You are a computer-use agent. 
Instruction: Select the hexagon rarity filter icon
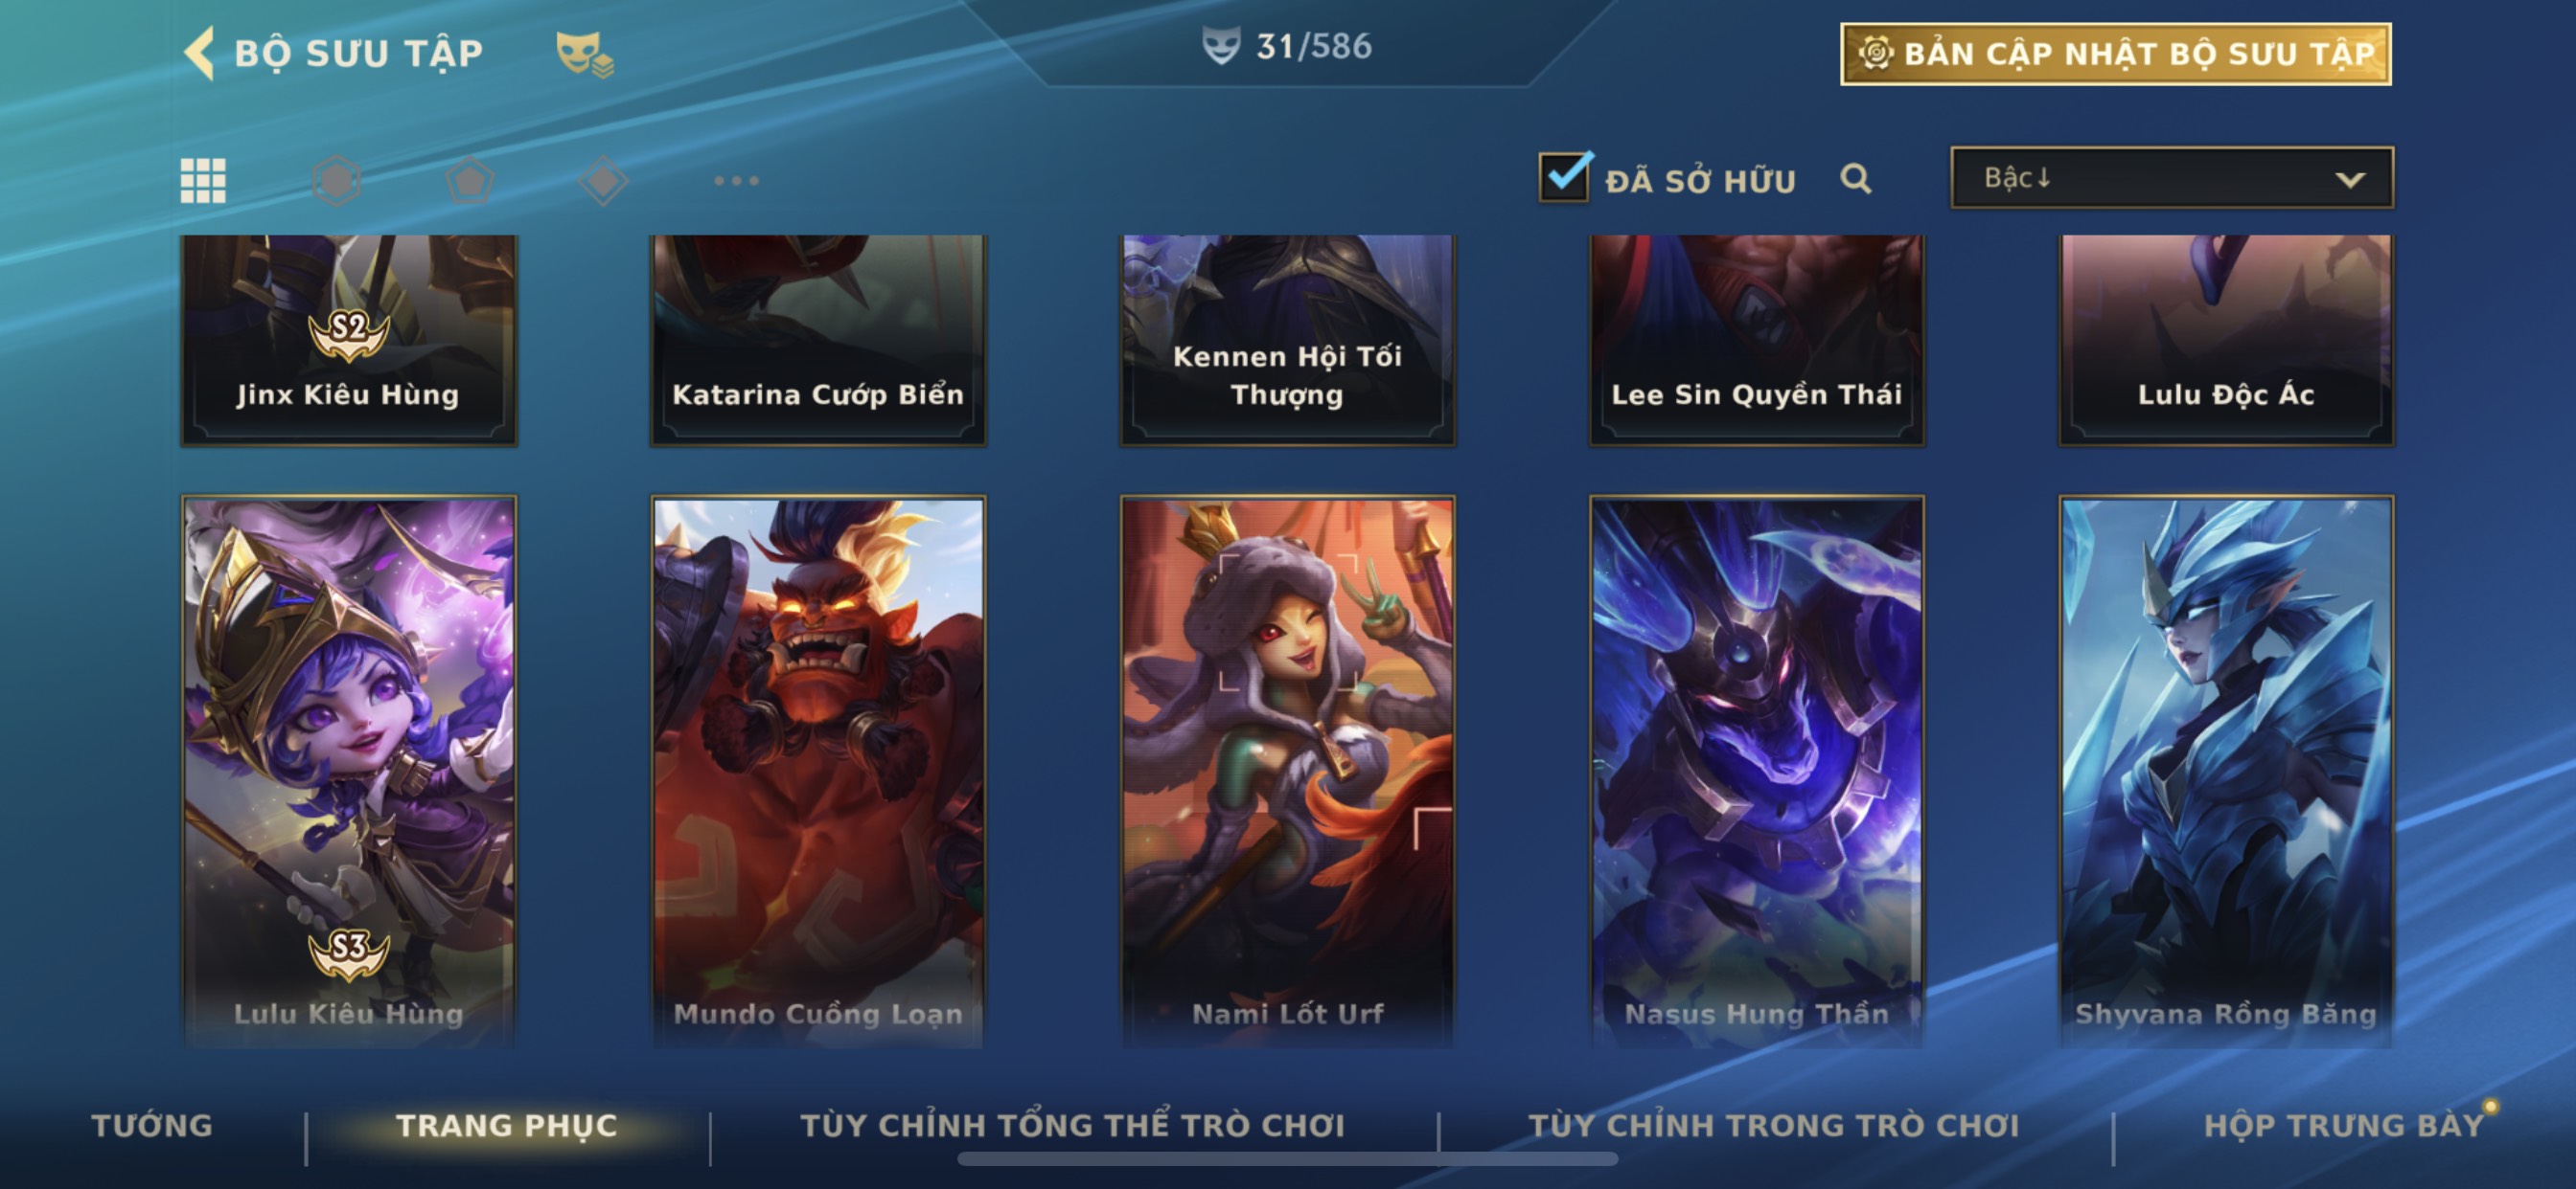click(x=336, y=181)
